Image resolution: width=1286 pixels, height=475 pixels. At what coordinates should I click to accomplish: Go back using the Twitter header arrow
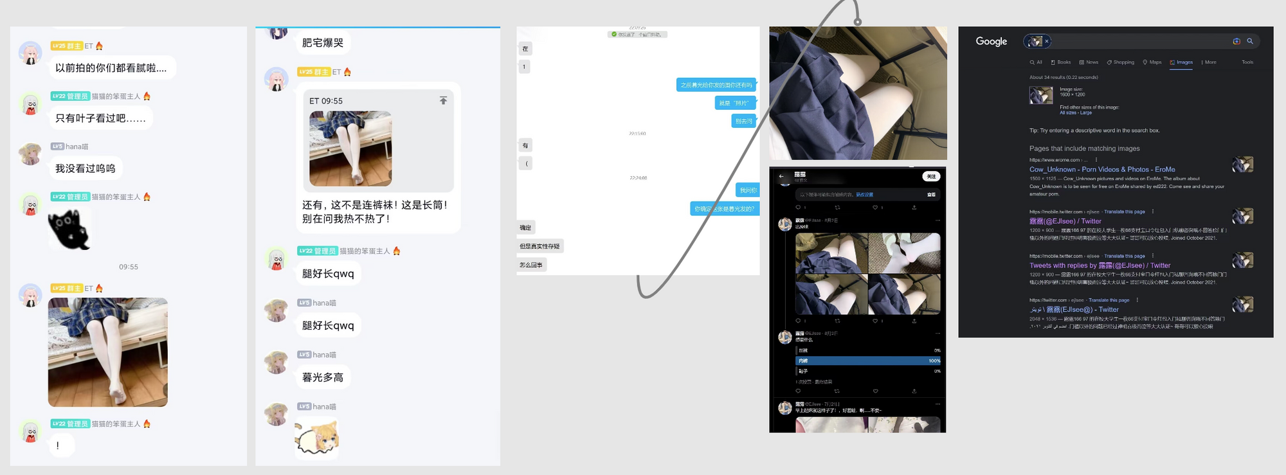pos(781,176)
